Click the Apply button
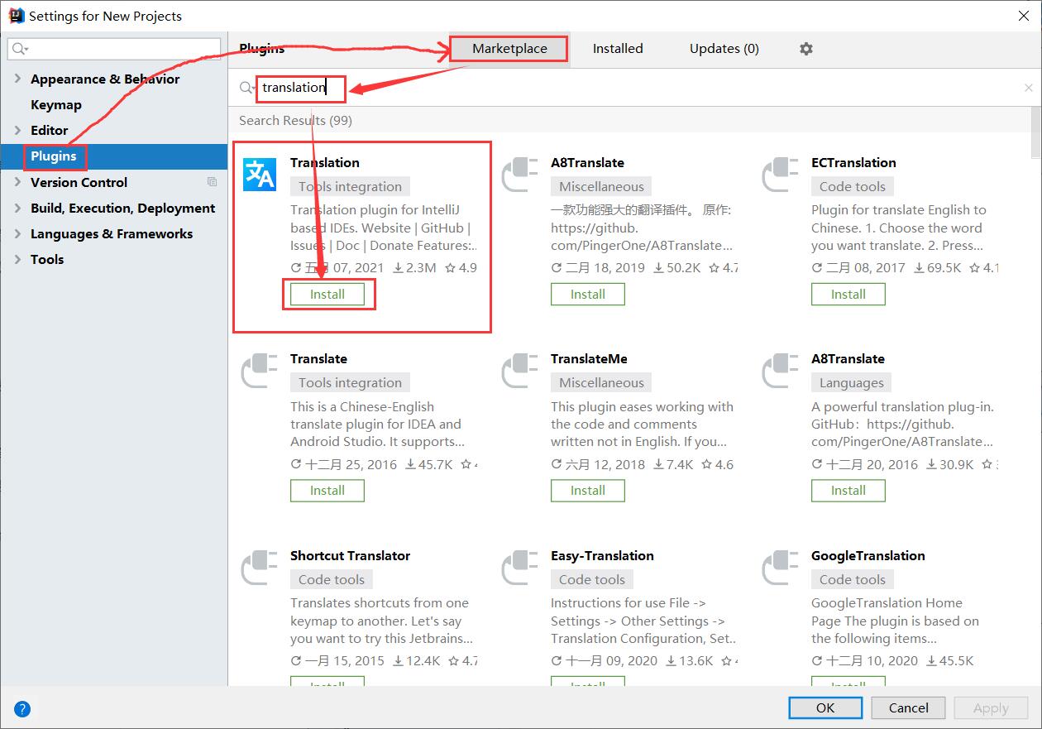This screenshot has width=1042, height=729. coord(991,707)
